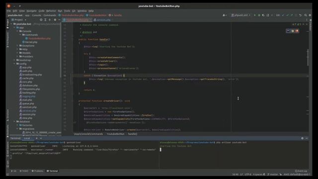Hide the terminal panel
The height and width of the screenshot is (179, 318).
tap(307, 138)
